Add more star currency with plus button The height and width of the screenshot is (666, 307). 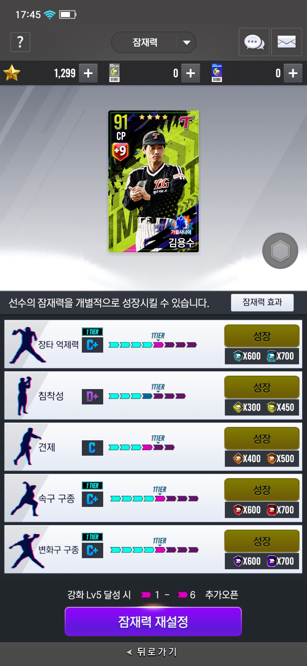tap(88, 73)
